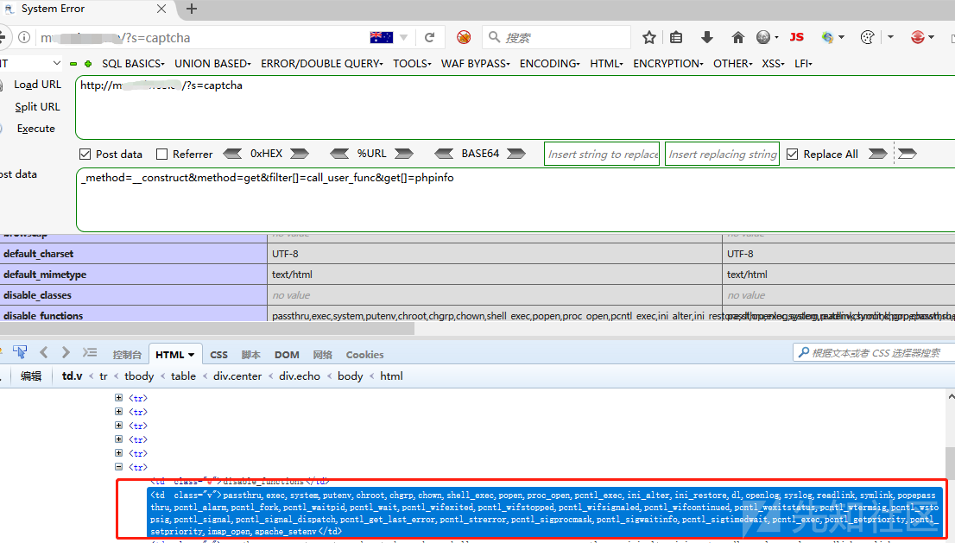Screen dimensions: 955x543
Task: Click the NoScript blocked icon
Action: click(x=464, y=37)
